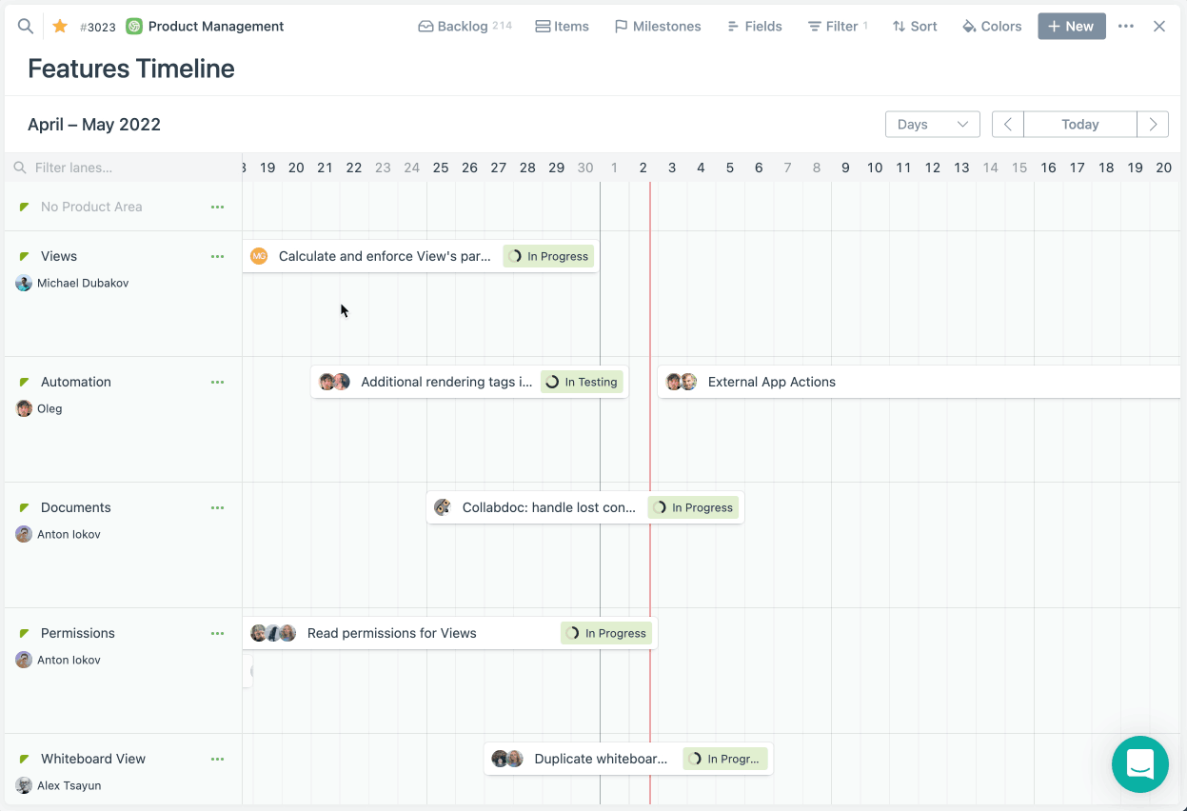The height and width of the screenshot is (811, 1187).
Task: Go to next timeline period
Action: pos(1153,125)
